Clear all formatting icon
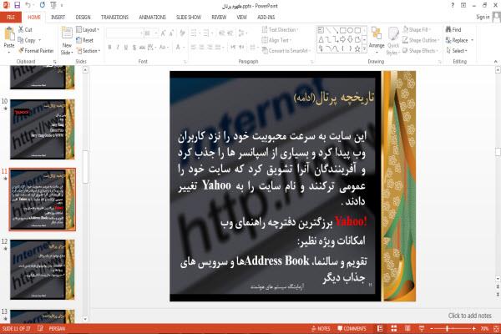The width and height of the screenshot is (501, 334). 182,33
